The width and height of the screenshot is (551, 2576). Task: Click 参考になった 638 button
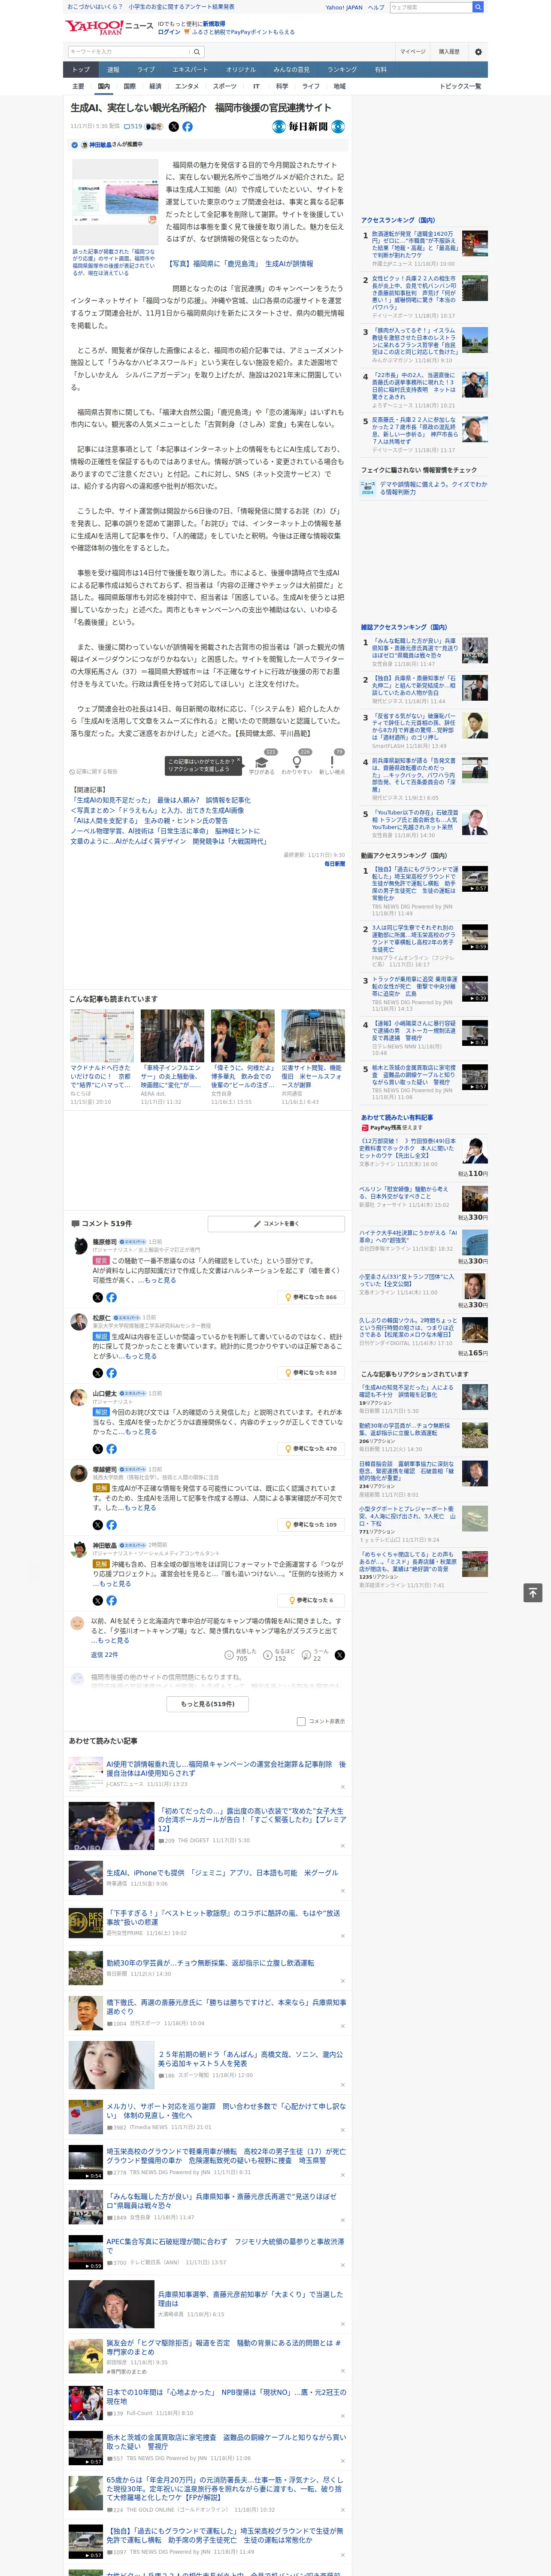pos(312,1373)
